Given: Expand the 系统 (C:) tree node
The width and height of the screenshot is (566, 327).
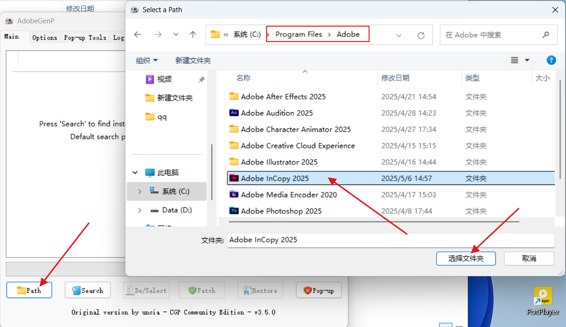Looking at the screenshot, I should tap(139, 191).
